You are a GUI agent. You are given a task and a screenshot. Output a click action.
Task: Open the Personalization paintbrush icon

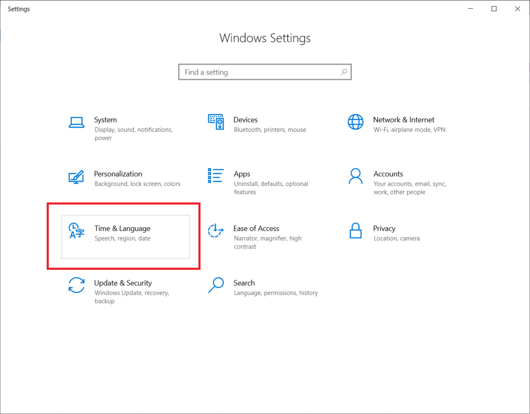click(x=76, y=177)
